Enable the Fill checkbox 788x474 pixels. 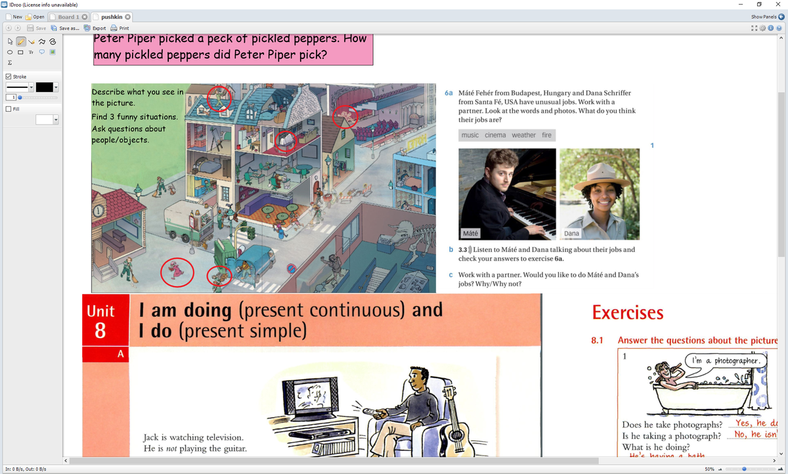click(8, 109)
